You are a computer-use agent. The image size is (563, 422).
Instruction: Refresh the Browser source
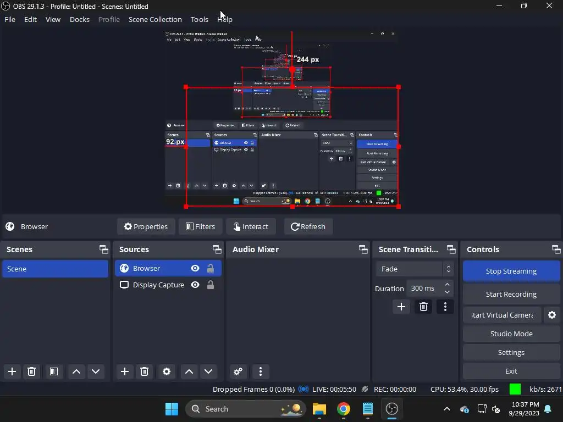[x=308, y=226]
